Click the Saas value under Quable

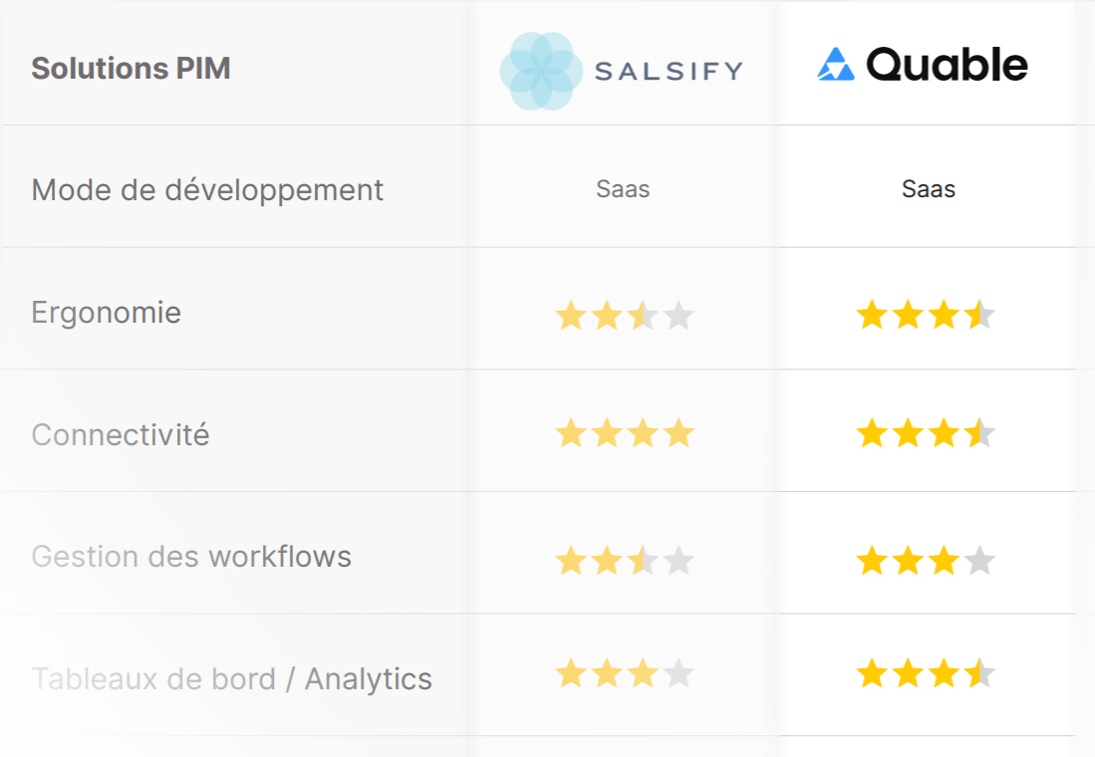point(928,189)
